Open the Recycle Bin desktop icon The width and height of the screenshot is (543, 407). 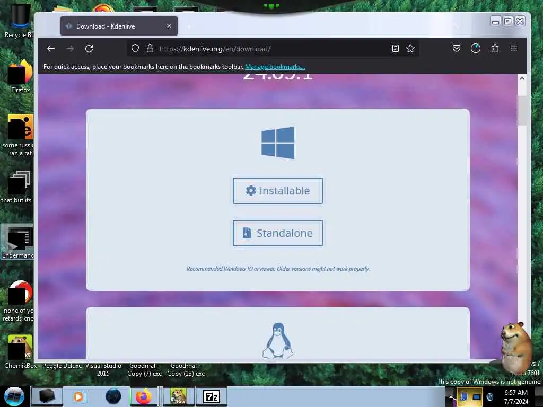point(19,21)
